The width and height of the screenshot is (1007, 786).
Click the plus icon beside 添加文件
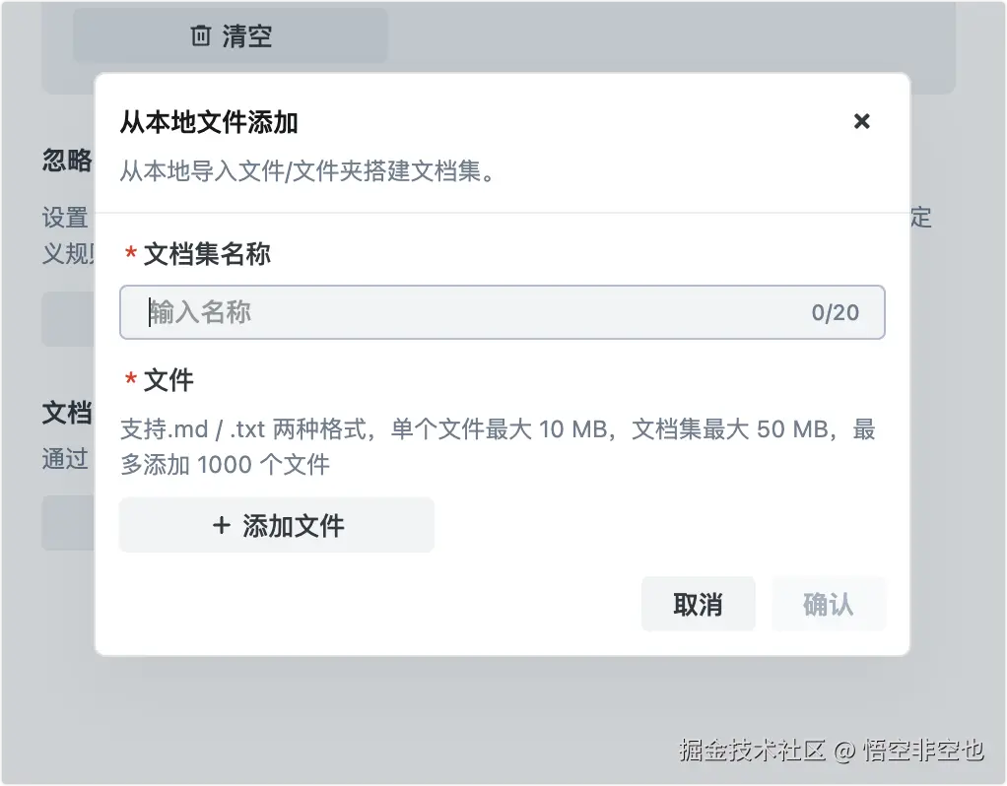[222, 525]
